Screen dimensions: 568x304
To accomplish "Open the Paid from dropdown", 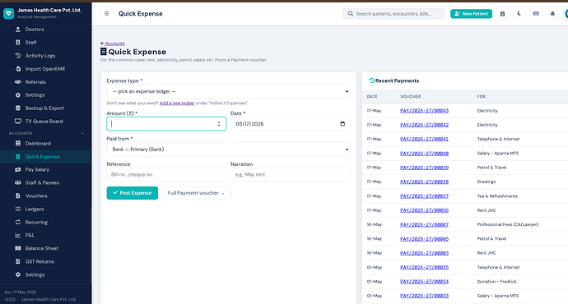I will (x=228, y=150).
